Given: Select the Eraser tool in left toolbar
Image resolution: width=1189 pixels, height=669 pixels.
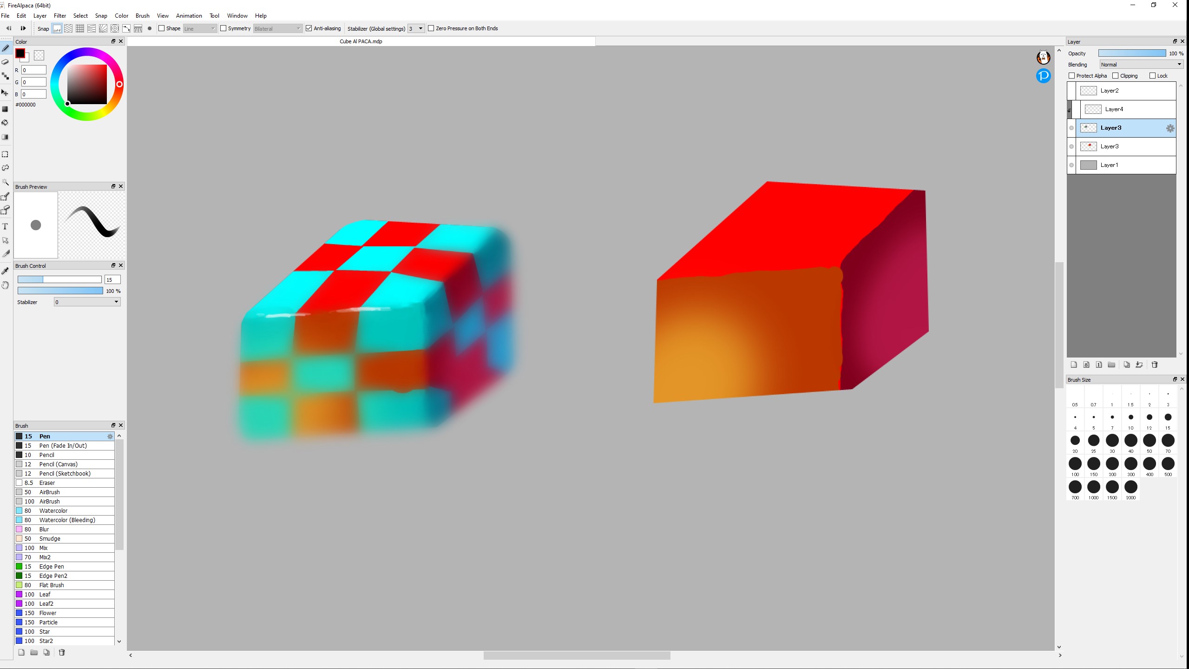Looking at the screenshot, I should point(6,62).
